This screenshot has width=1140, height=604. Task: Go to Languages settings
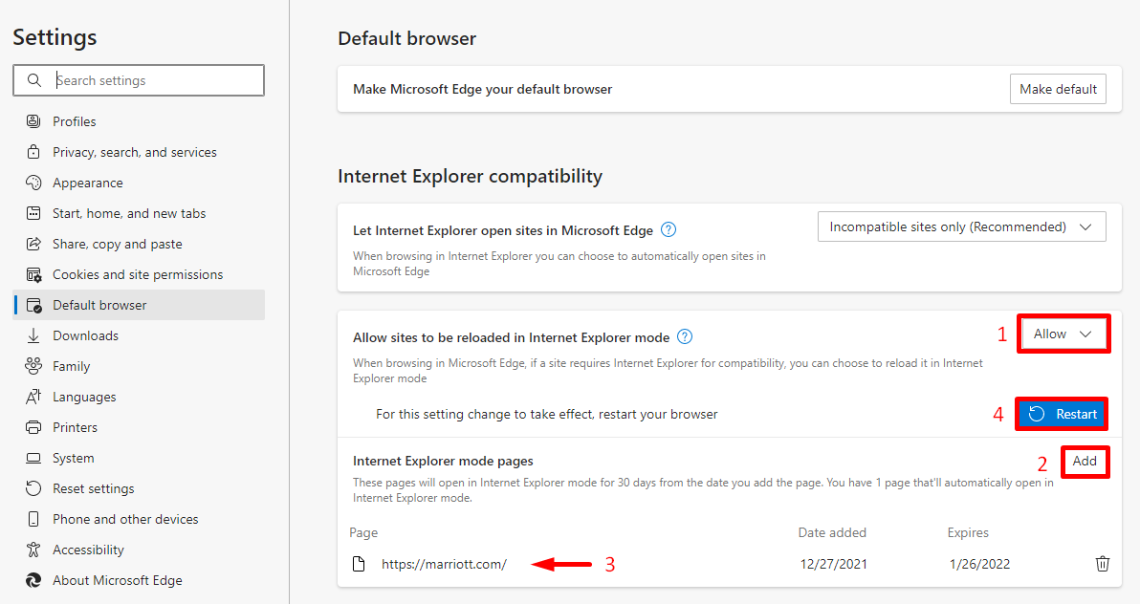coord(139,397)
